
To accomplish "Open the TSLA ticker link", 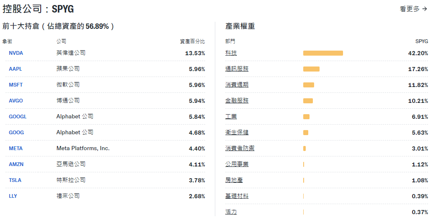I will (15, 180).
